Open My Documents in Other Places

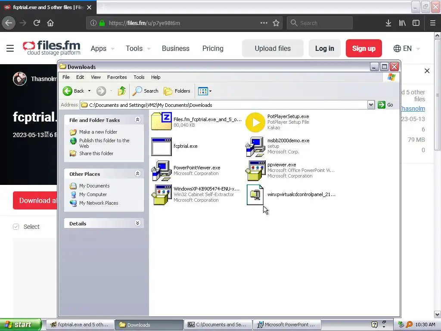[94, 186]
